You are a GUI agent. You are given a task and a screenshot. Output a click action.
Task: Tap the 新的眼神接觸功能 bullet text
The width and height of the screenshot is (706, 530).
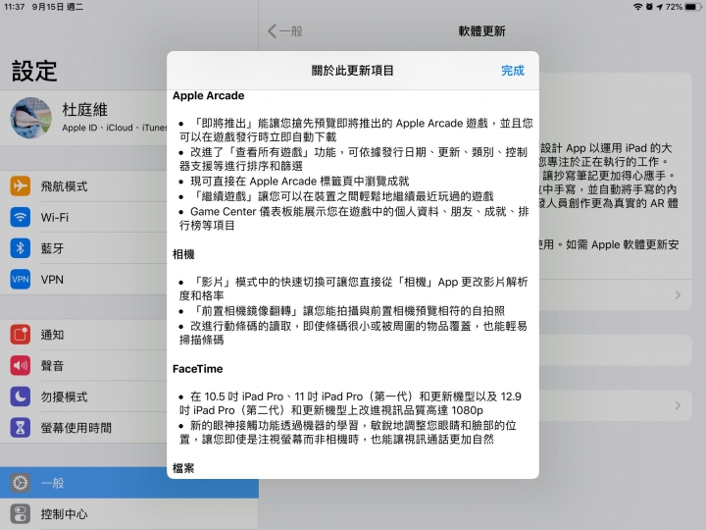pos(347,432)
